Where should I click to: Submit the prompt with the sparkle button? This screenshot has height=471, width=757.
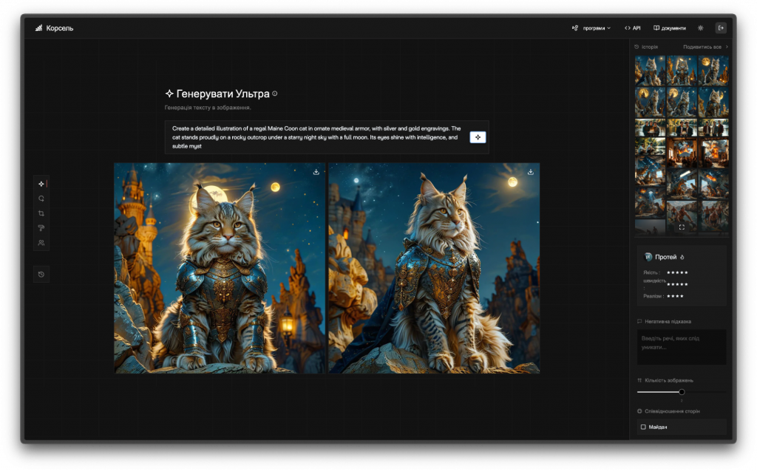point(478,137)
